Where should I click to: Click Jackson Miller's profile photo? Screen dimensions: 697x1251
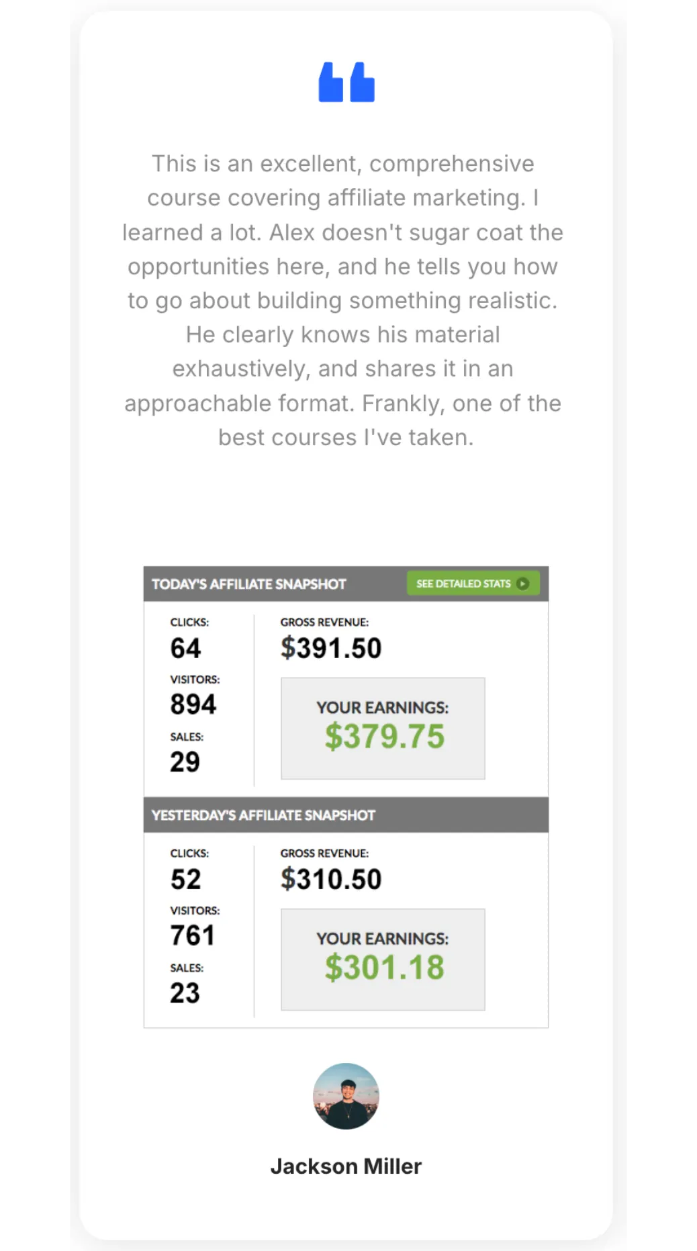tap(346, 1096)
